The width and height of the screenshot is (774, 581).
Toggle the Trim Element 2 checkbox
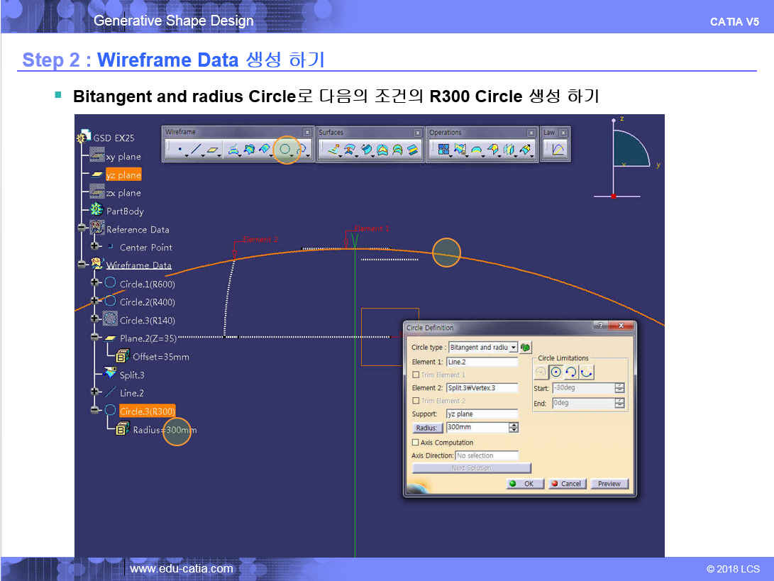coord(416,401)
